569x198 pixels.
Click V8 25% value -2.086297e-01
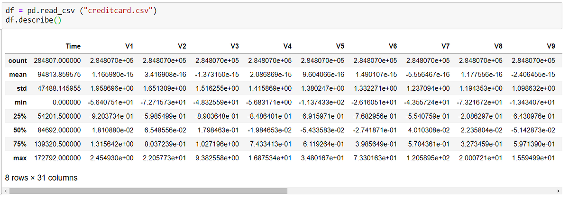[x=480, y=117]
